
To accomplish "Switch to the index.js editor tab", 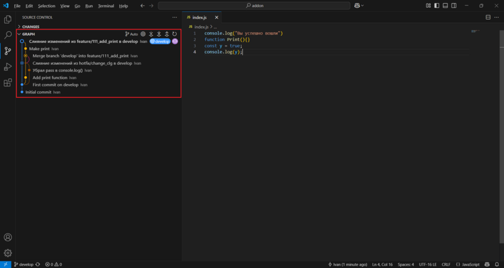I will point(199,17).
